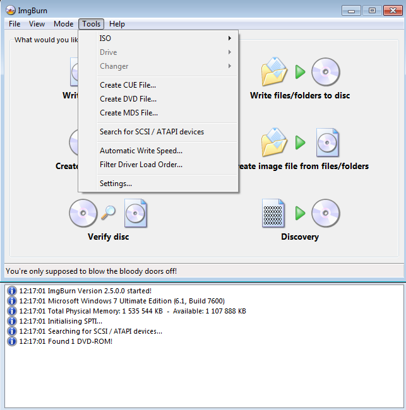This screenshot has height=410, width=406.
Task: Open the View menu
Action: [37, 24]
